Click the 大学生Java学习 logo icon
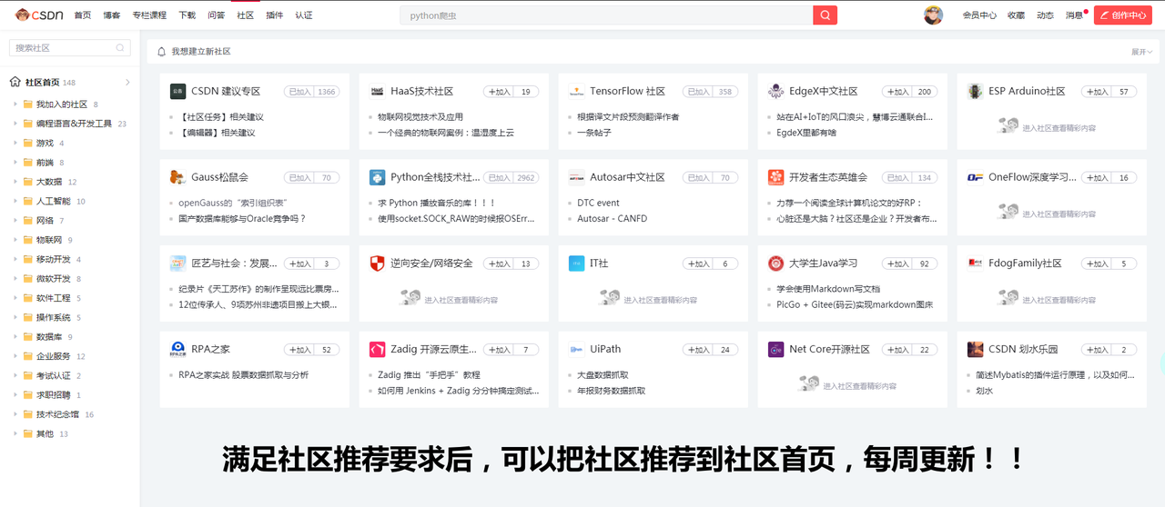1165x507 pixels. click(x=775, y=263)
